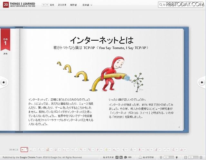The image size is (206, 160).
Task: Select chapter 18 thumbnail in strip
Action: [x=166, y=150]
